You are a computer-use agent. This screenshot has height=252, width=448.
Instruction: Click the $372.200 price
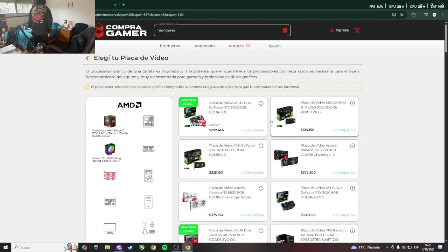(x=308, y=173)
